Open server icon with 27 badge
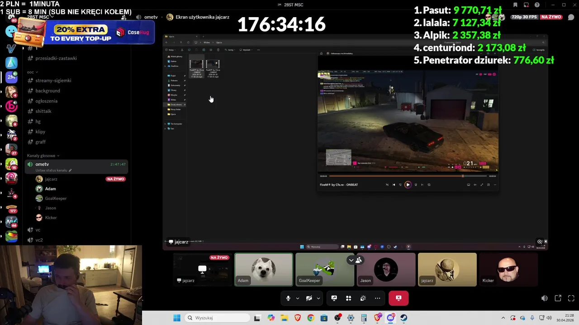 pos(11,149)
